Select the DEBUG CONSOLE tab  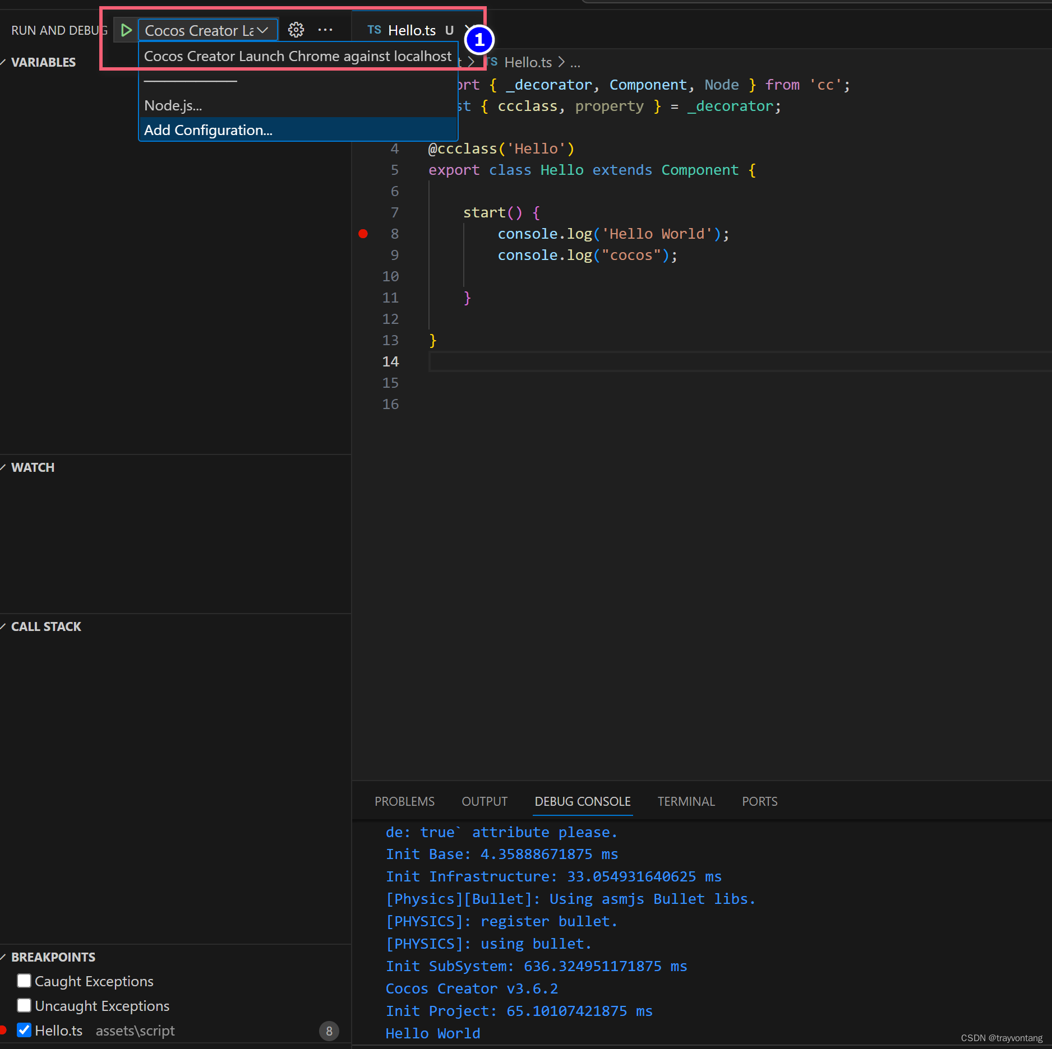[x=583, y=802]
